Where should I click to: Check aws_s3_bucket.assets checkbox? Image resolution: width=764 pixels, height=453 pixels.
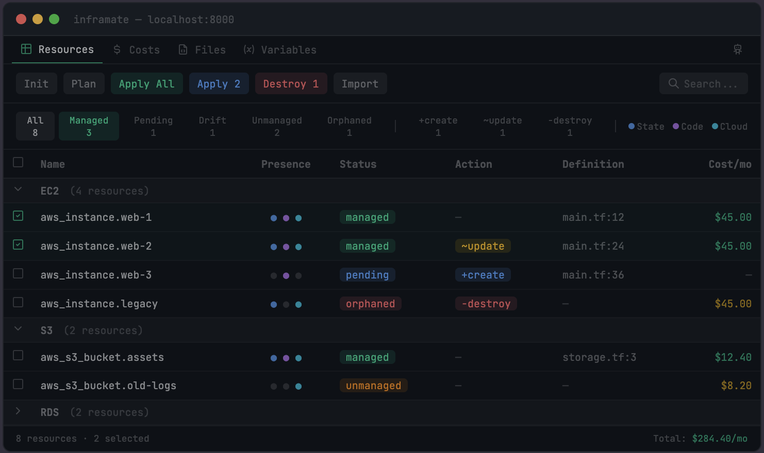18,356
